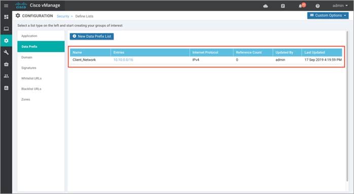This screenshot has width=354, height=194.
Task: Open the hamburger navigation menu
Action: click(6, 6)
